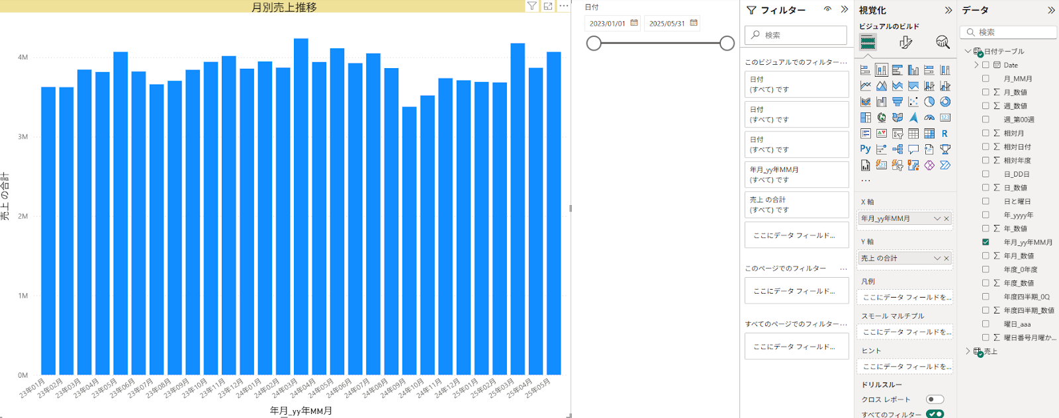
Task: Select the card (123) visual icon
Action: coord(945,118)
